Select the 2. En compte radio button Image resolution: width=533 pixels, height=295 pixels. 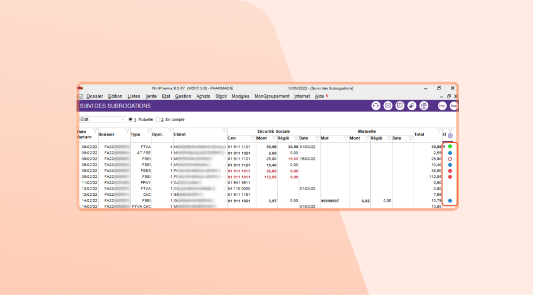(158, 119)
